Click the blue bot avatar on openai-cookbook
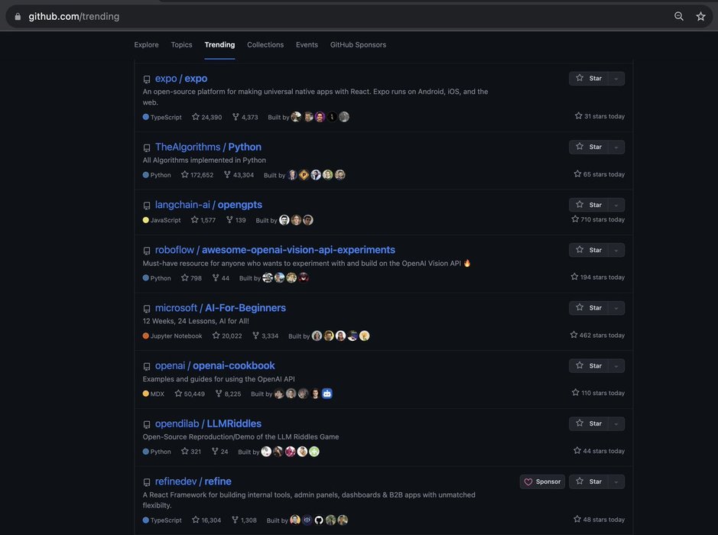The width and height of the screenshot is (718, 535). (x=327, y=394)
